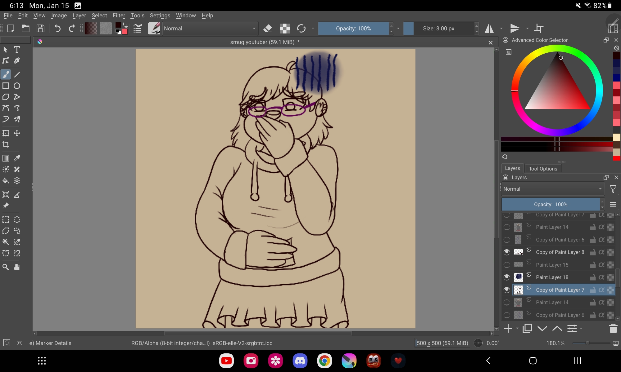621x372 pixels.
Task: Click horizontal mirror tool icon
Action: [489, 29]
